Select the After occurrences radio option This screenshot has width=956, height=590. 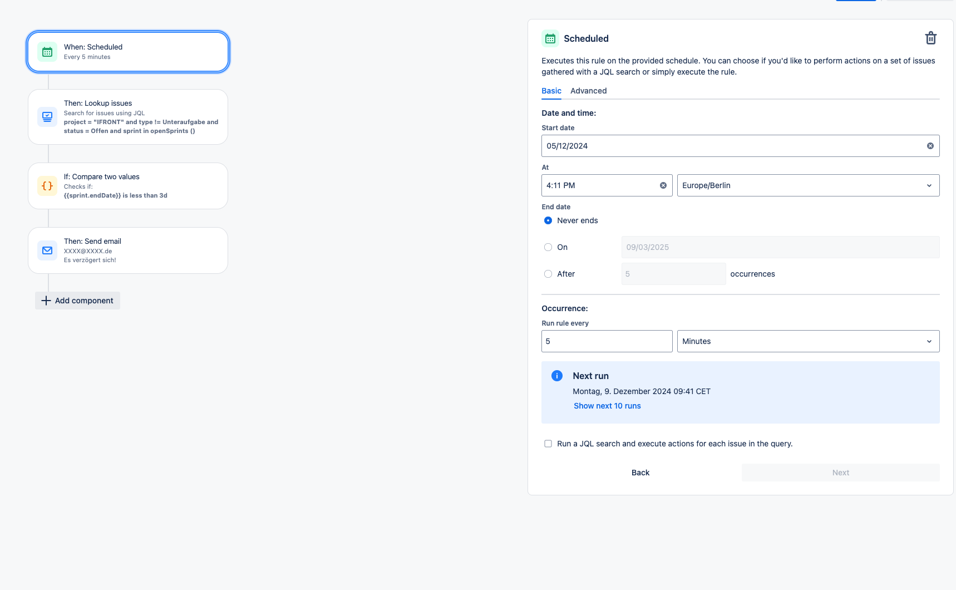click(548, 274)
